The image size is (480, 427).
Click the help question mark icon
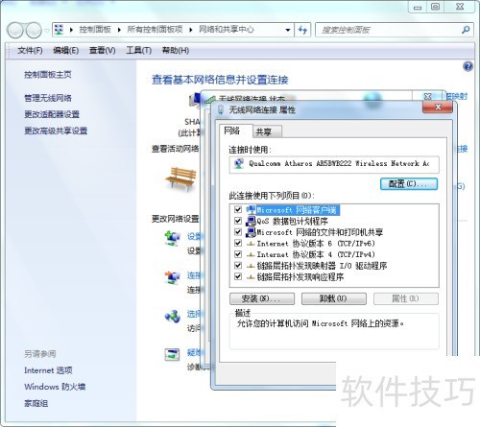coord(468,66)
